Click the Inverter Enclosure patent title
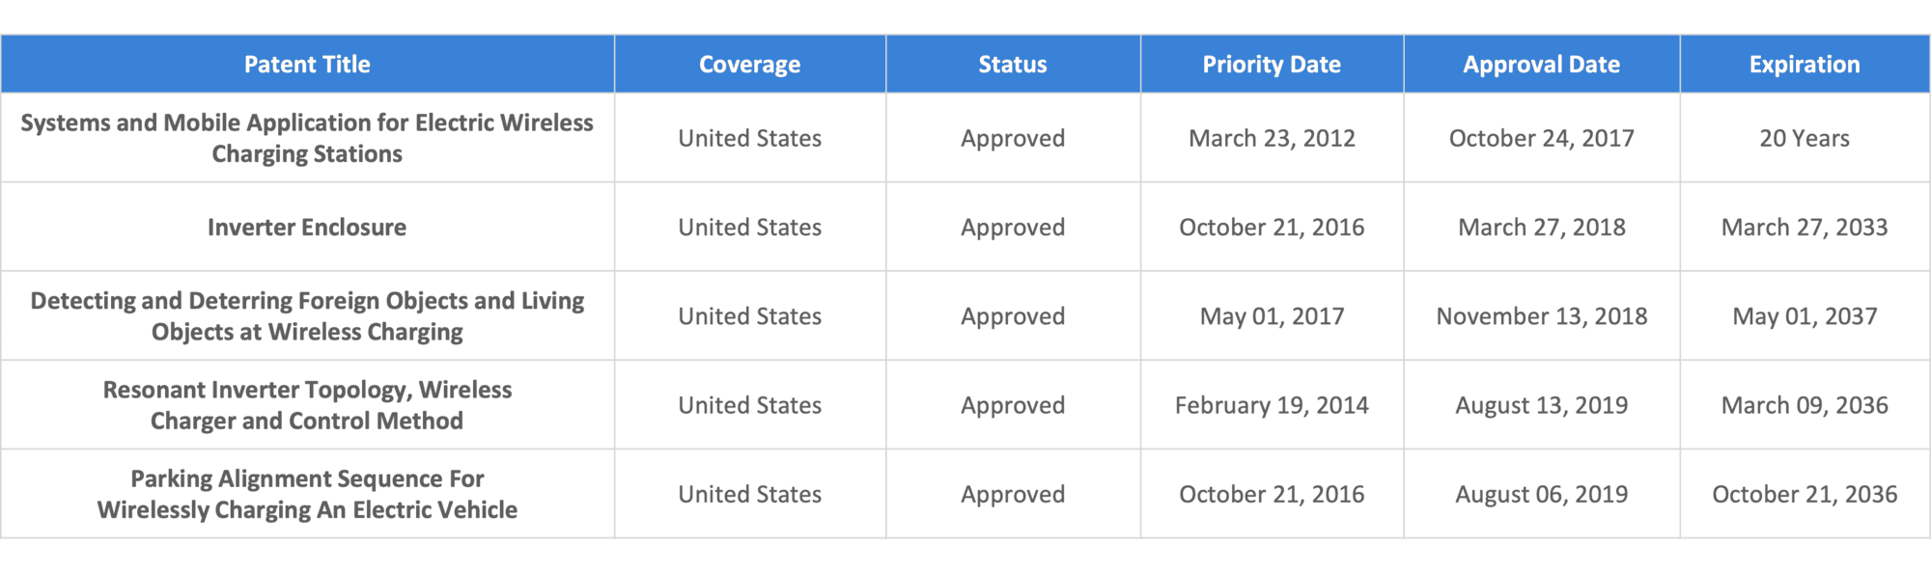The width and height of the screenshot is (1931, 572). 307,228
